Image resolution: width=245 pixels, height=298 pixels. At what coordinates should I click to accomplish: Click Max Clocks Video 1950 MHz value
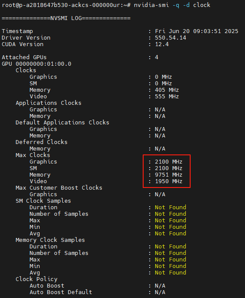pos(168,181)
